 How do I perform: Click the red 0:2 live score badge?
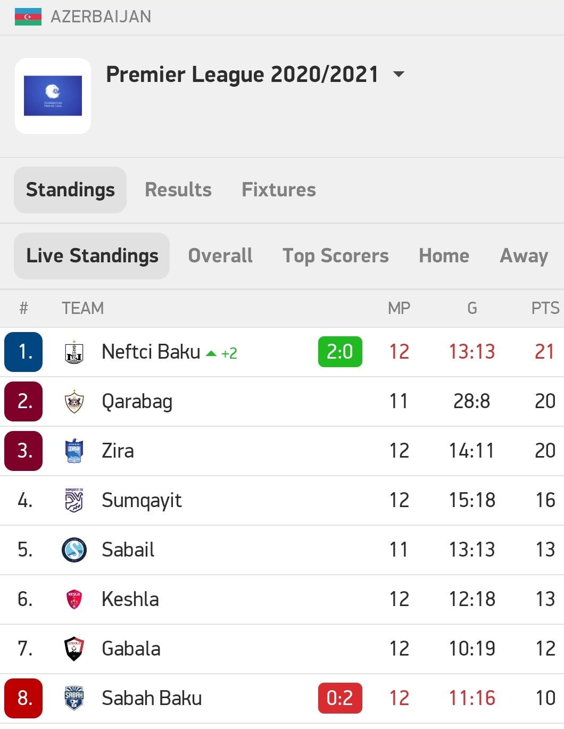click(340, 698)
